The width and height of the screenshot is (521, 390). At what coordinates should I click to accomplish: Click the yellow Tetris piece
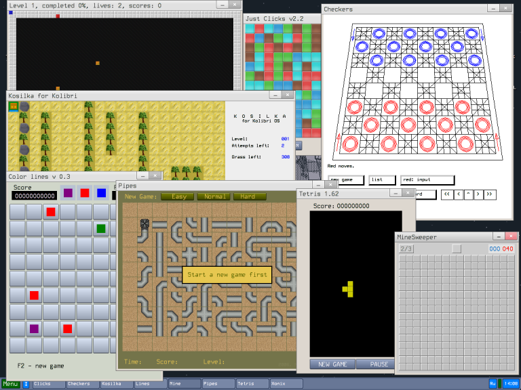349,288
